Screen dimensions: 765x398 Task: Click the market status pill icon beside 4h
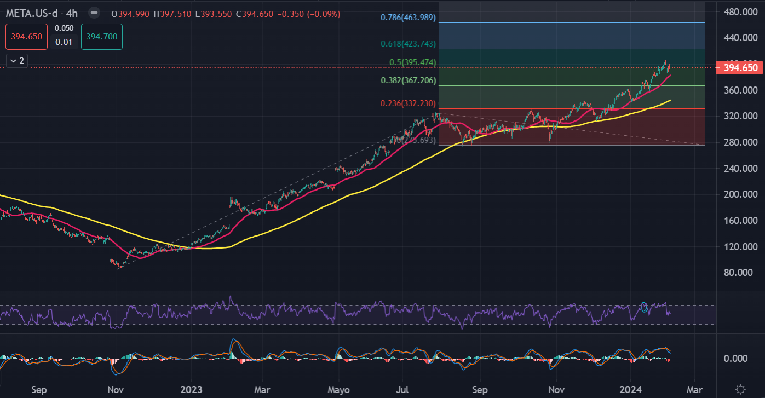[94, 12]
